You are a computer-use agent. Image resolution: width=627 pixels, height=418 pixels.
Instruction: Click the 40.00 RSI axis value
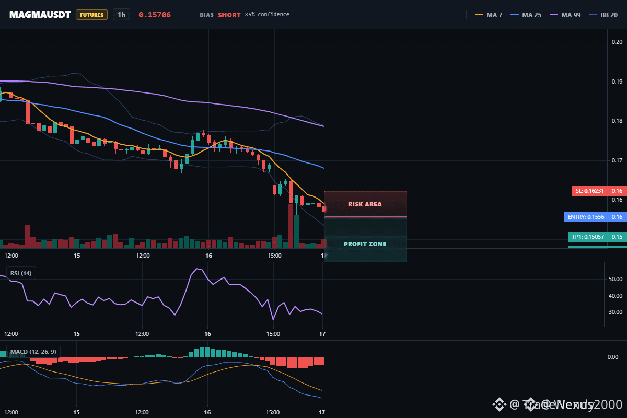pyautogui.click(x=615, y=296)
